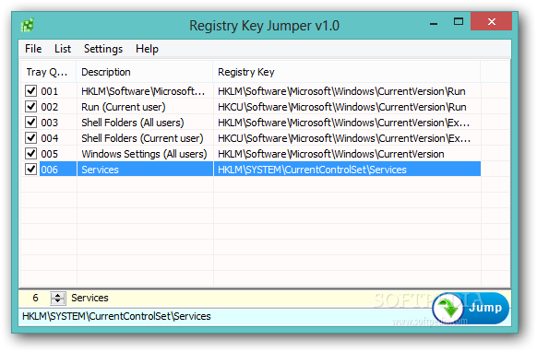Click the highlighted HKLM\SYSTEM\CurrentControlSet\Services cell

tap(347, 170)
